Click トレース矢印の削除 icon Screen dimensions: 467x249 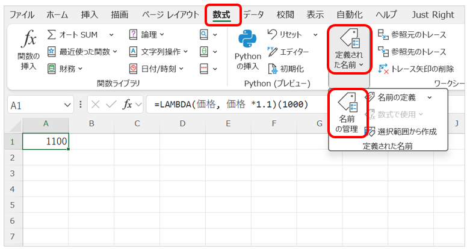pyautogui.click(x=383, y=69)
